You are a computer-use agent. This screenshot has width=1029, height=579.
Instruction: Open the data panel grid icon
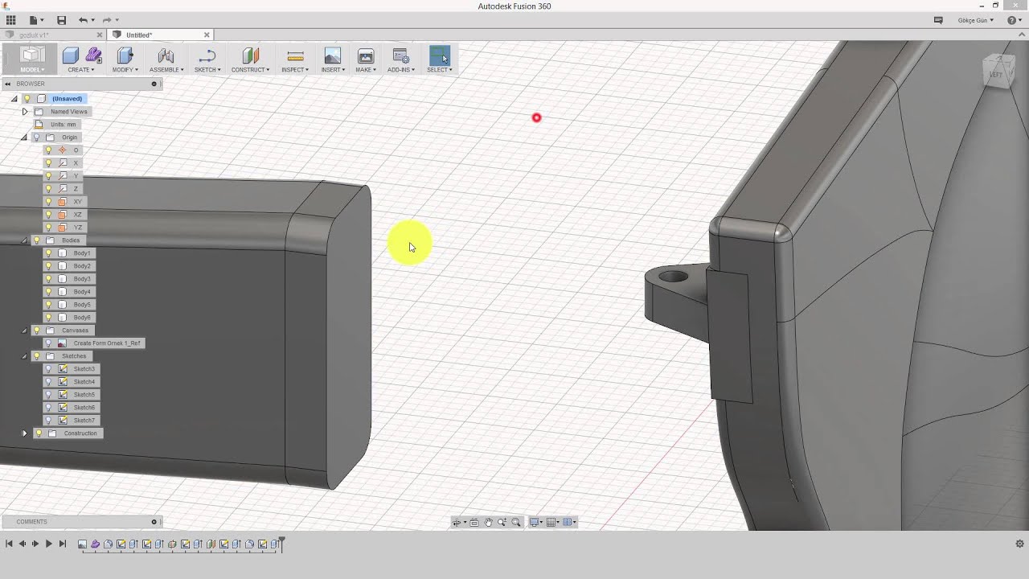(10, 20)
